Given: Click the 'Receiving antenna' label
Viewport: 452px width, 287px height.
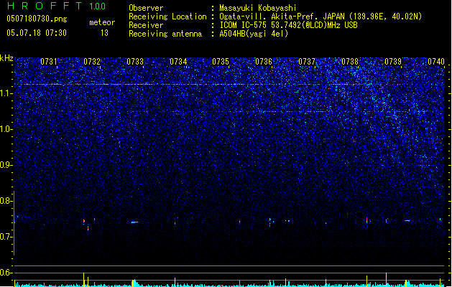Looking at the screenshot, I should click(x=165, y=34).
